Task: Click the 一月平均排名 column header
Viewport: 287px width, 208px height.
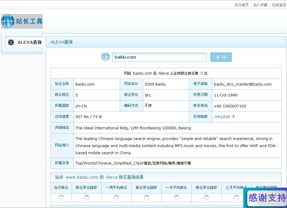Action: point(176,188)
